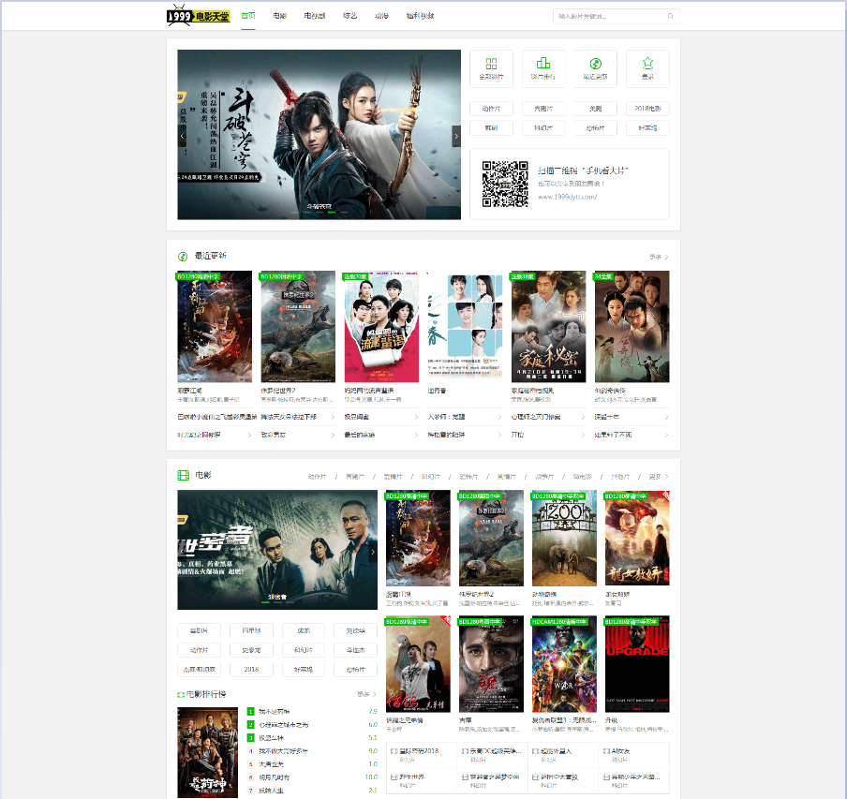Expand 更多 in the 最近更新 section
The width and height of the screenshot is (847, 799).
[x=659, y=257]
